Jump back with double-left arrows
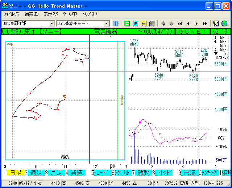 pos(180,23)
